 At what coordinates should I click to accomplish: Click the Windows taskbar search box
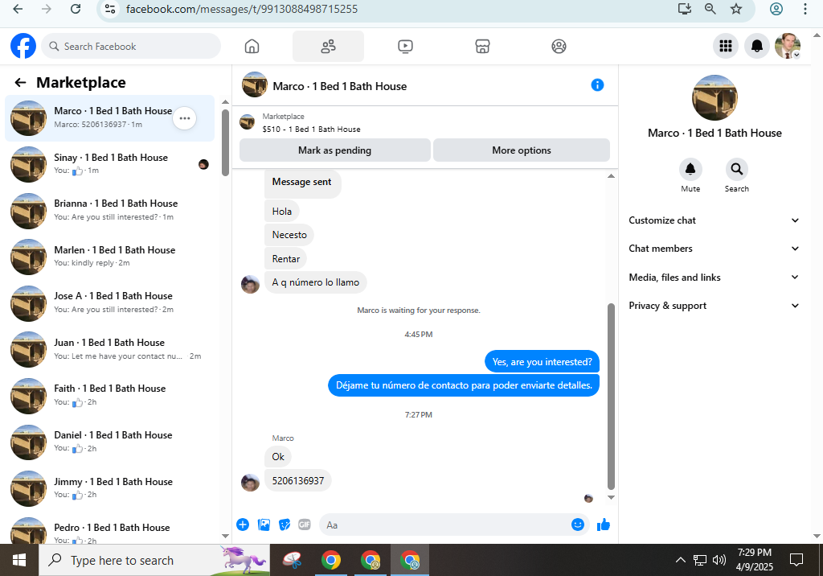[154, 560]
